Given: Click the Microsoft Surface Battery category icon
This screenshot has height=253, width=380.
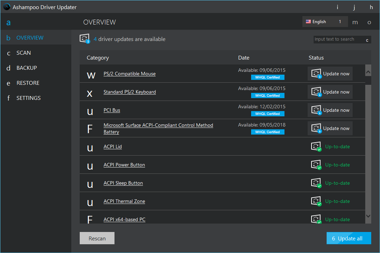Looking at the screenshot, I should click(x=90, y=129).
